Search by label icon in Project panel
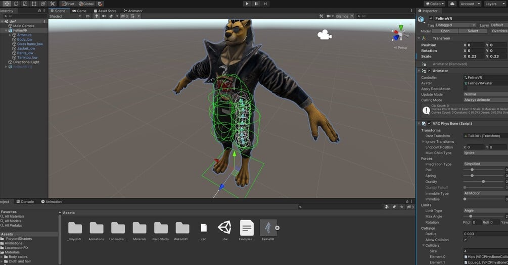Screen dimensions: 508x265 [x=394, y=207]
